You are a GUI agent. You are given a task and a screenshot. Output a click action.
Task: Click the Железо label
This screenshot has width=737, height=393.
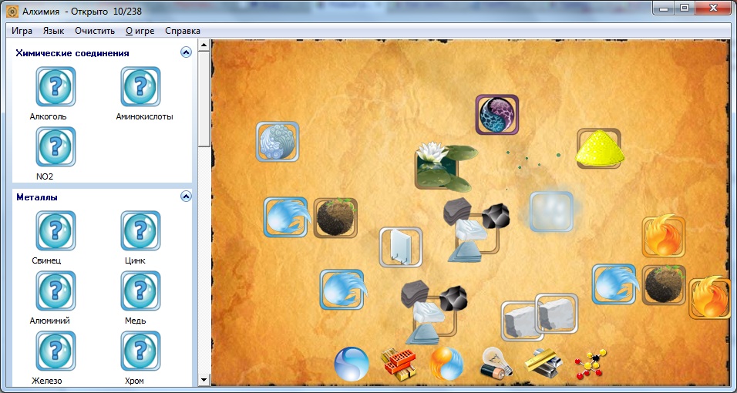point(46,381)
